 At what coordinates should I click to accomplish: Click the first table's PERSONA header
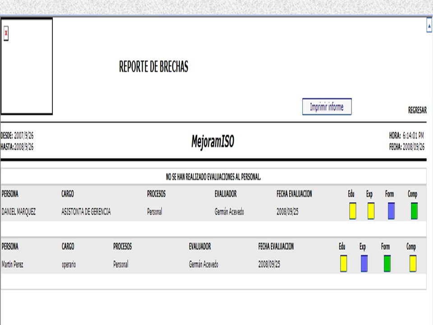point(10,194)
